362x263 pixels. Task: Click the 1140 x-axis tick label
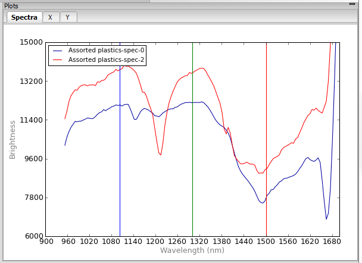pos(133,242)
